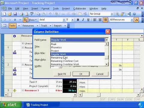Open the No Group dropdown
The image size is (144, 108).
tap(112, 14)
